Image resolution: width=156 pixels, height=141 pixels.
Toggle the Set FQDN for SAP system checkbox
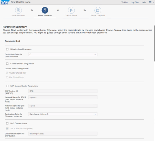click(7, 128)
